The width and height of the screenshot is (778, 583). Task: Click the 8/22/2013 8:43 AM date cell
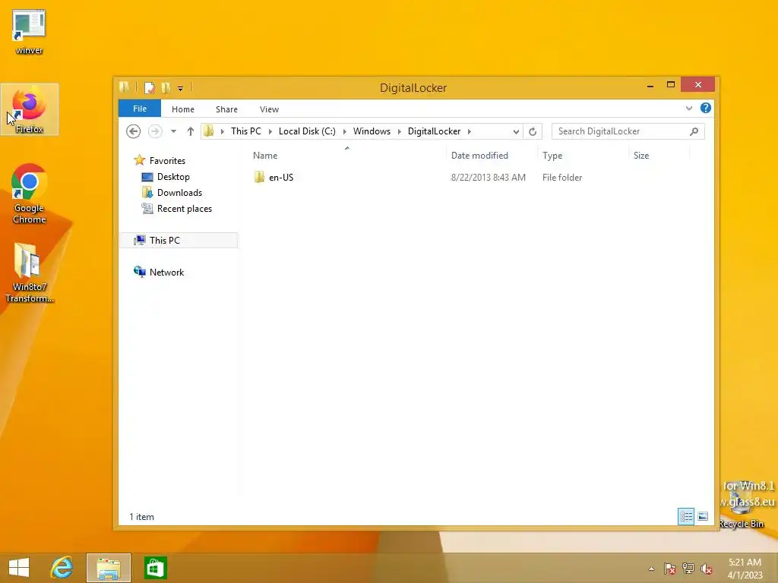point(488,178)
